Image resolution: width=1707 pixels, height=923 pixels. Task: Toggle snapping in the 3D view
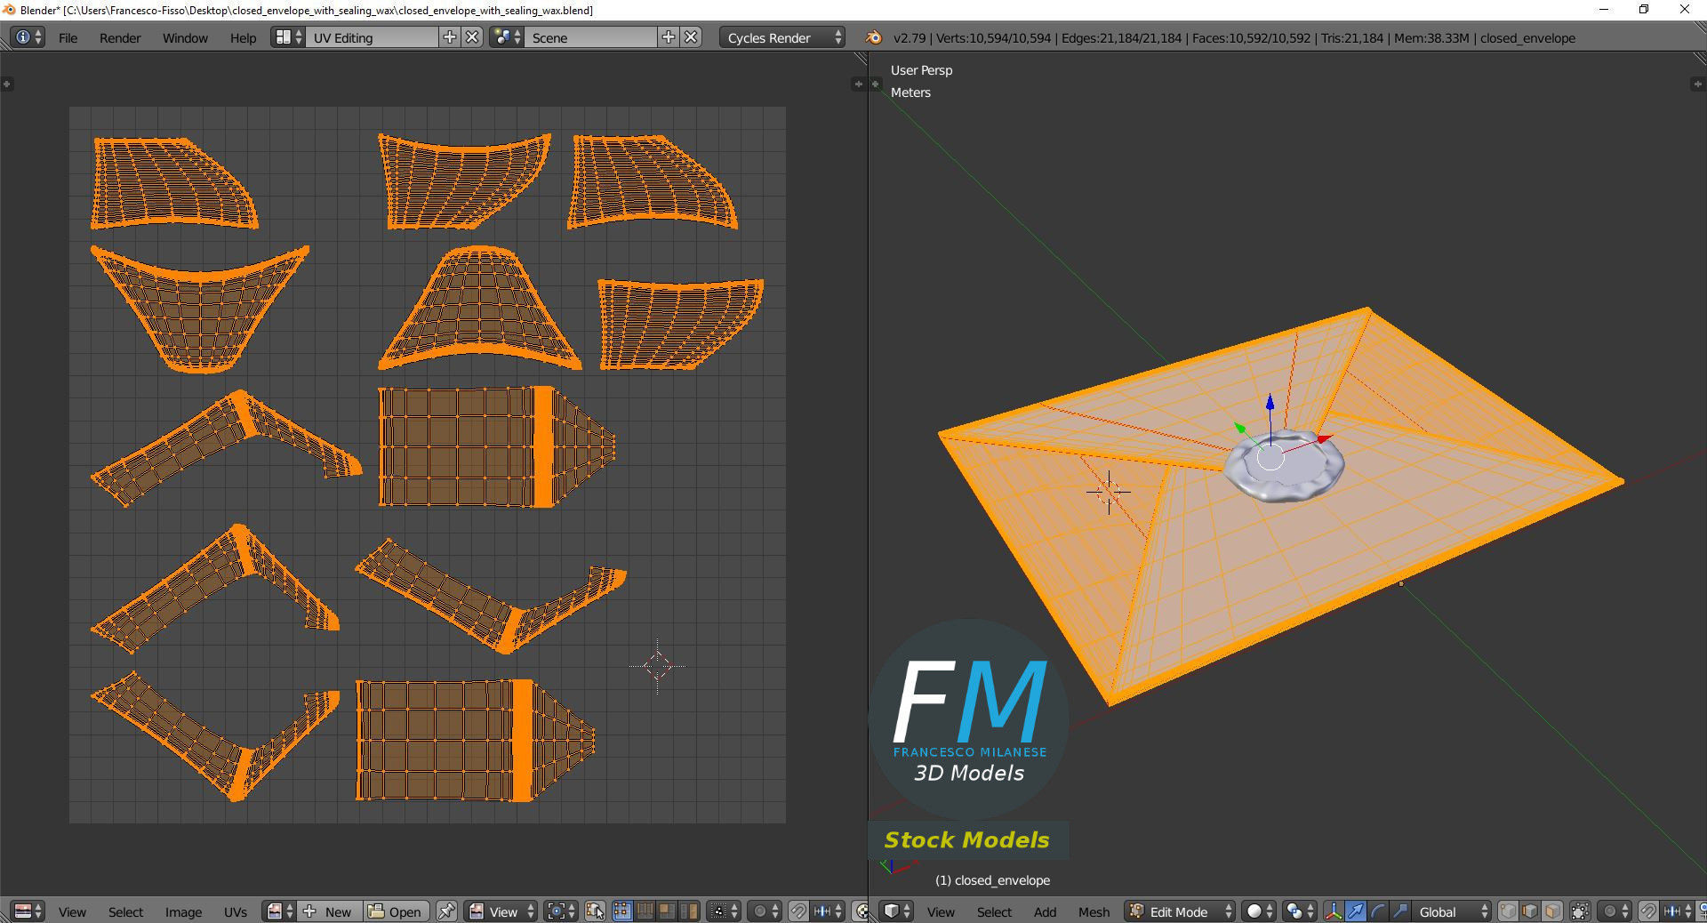coord(1647,911)
